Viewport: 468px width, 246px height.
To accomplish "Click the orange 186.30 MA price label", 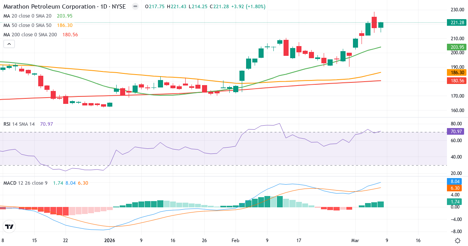I will (456, 72).
